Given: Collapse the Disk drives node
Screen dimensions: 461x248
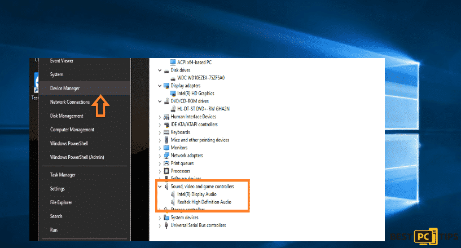Looking at the screenshot, I should pyautogui.click(x=160, y=70).
